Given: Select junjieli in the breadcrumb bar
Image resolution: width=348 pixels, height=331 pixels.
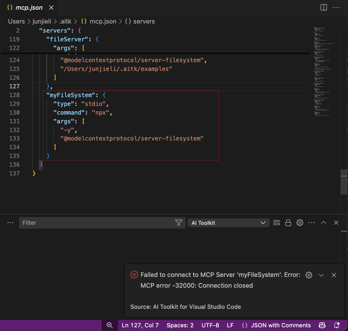Looking at the screenshot, I should [x=42, y=21].
